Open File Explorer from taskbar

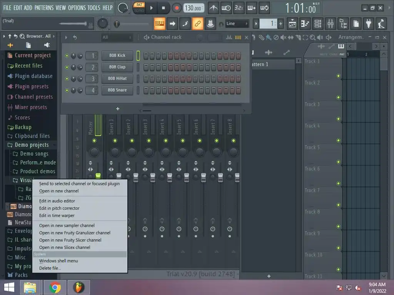tap(30, 287)
